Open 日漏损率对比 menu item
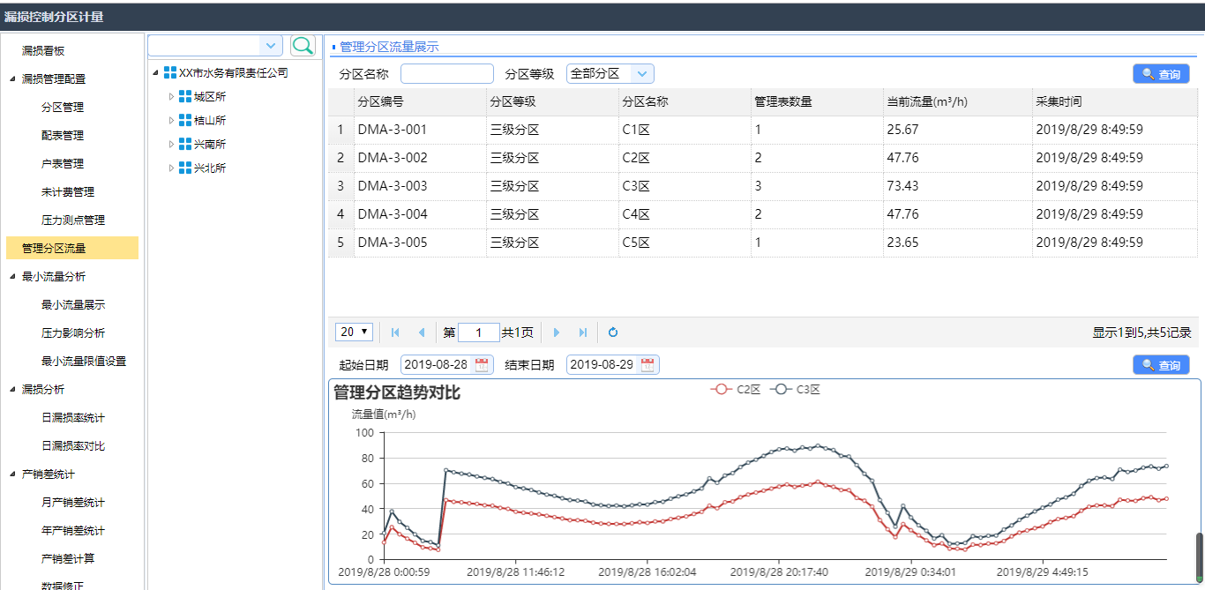1205x590 pixels. click(x=73, y=446)
